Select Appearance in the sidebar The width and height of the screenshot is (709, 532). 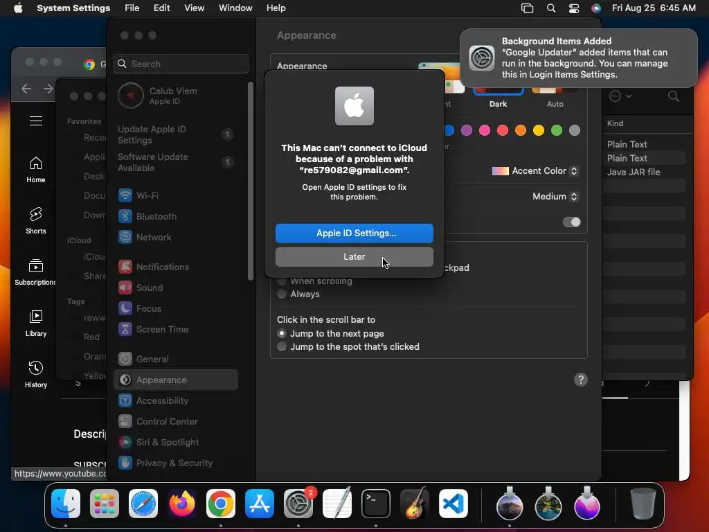175,380
